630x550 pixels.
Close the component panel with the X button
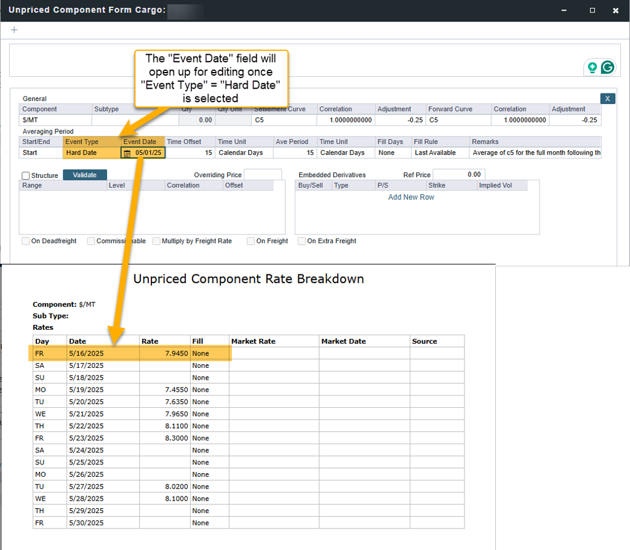607,98
